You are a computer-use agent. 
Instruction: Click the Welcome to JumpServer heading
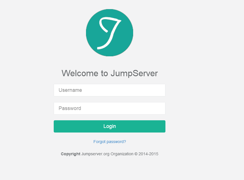109,73
